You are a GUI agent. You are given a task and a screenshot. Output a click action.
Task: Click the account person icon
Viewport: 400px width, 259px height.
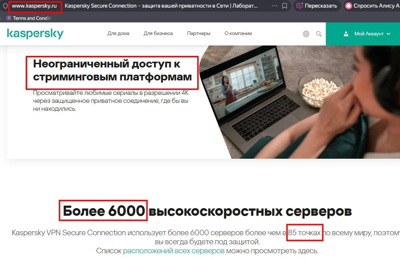click(346, 34)
